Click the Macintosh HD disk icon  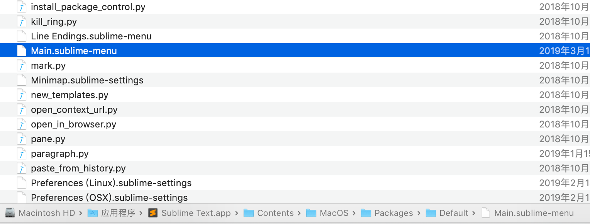click(10, 213)
